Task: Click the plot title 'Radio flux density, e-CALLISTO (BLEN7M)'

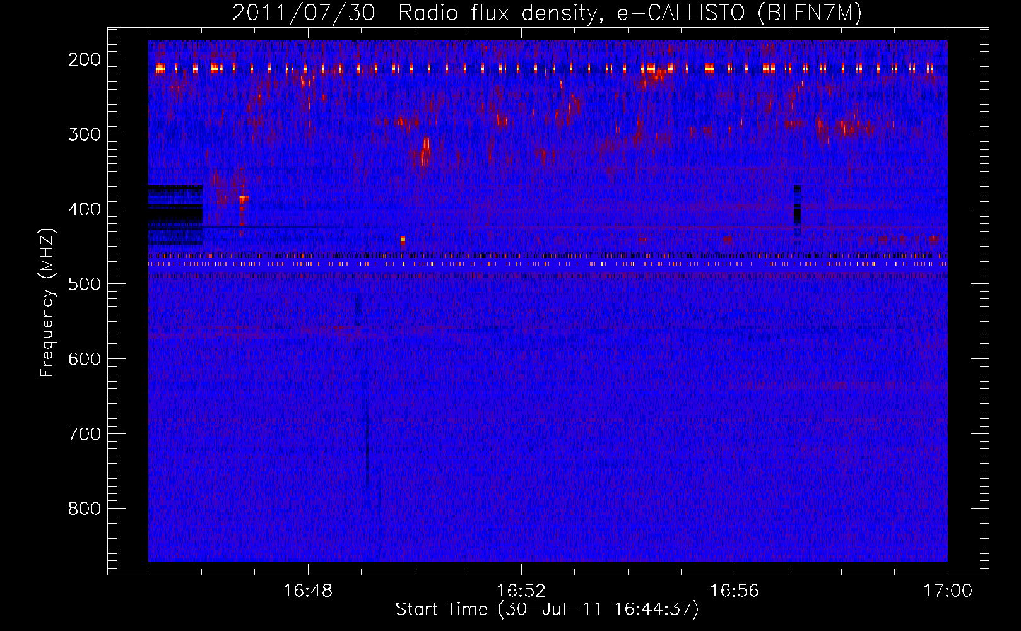Action: point(630,13)
